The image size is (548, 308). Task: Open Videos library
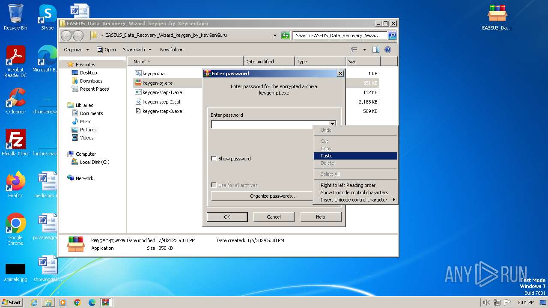[x=86, y=138]
